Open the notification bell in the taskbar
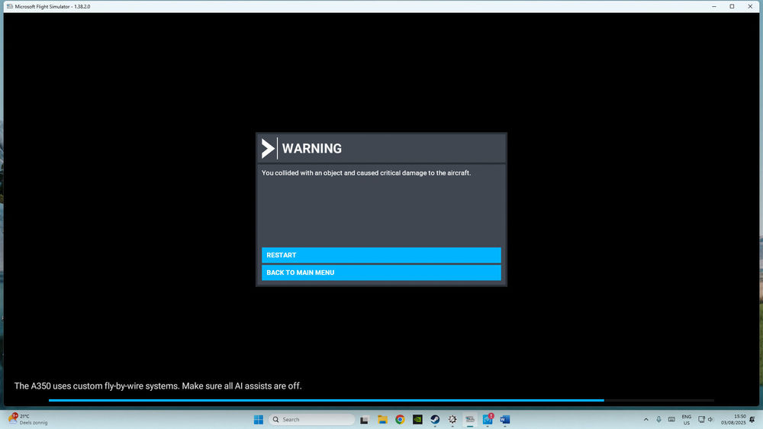 752,419
